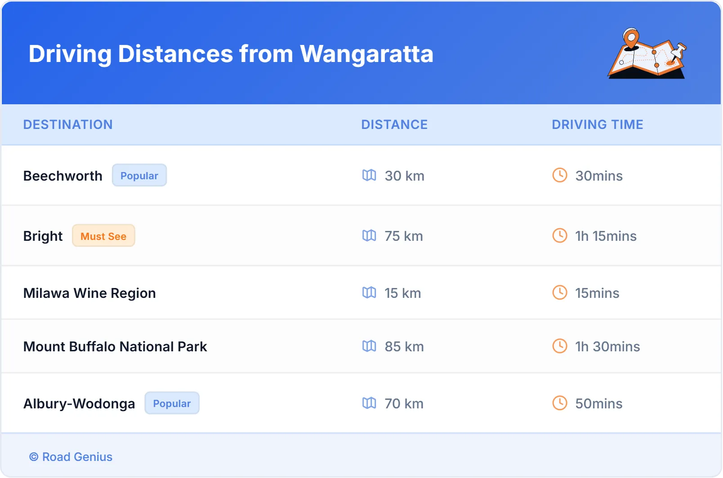
Task: Select the Must See badge beside Bright
Action: (103, 236)
